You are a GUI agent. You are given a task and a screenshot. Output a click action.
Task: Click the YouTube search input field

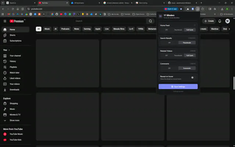tap(111, 21)
